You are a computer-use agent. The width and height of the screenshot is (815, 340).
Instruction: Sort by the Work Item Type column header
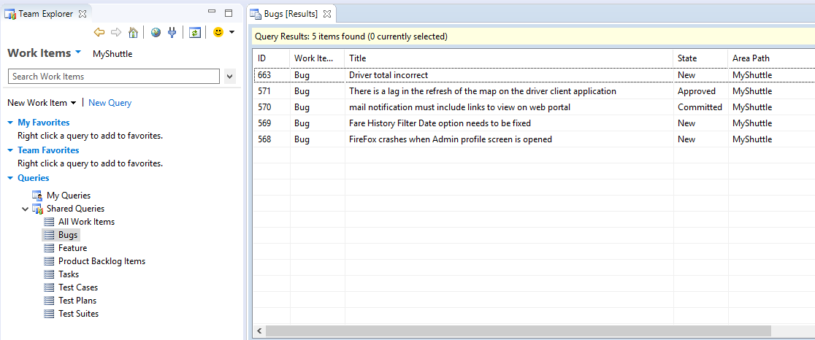pyautogui.click(x=317, y=58)
